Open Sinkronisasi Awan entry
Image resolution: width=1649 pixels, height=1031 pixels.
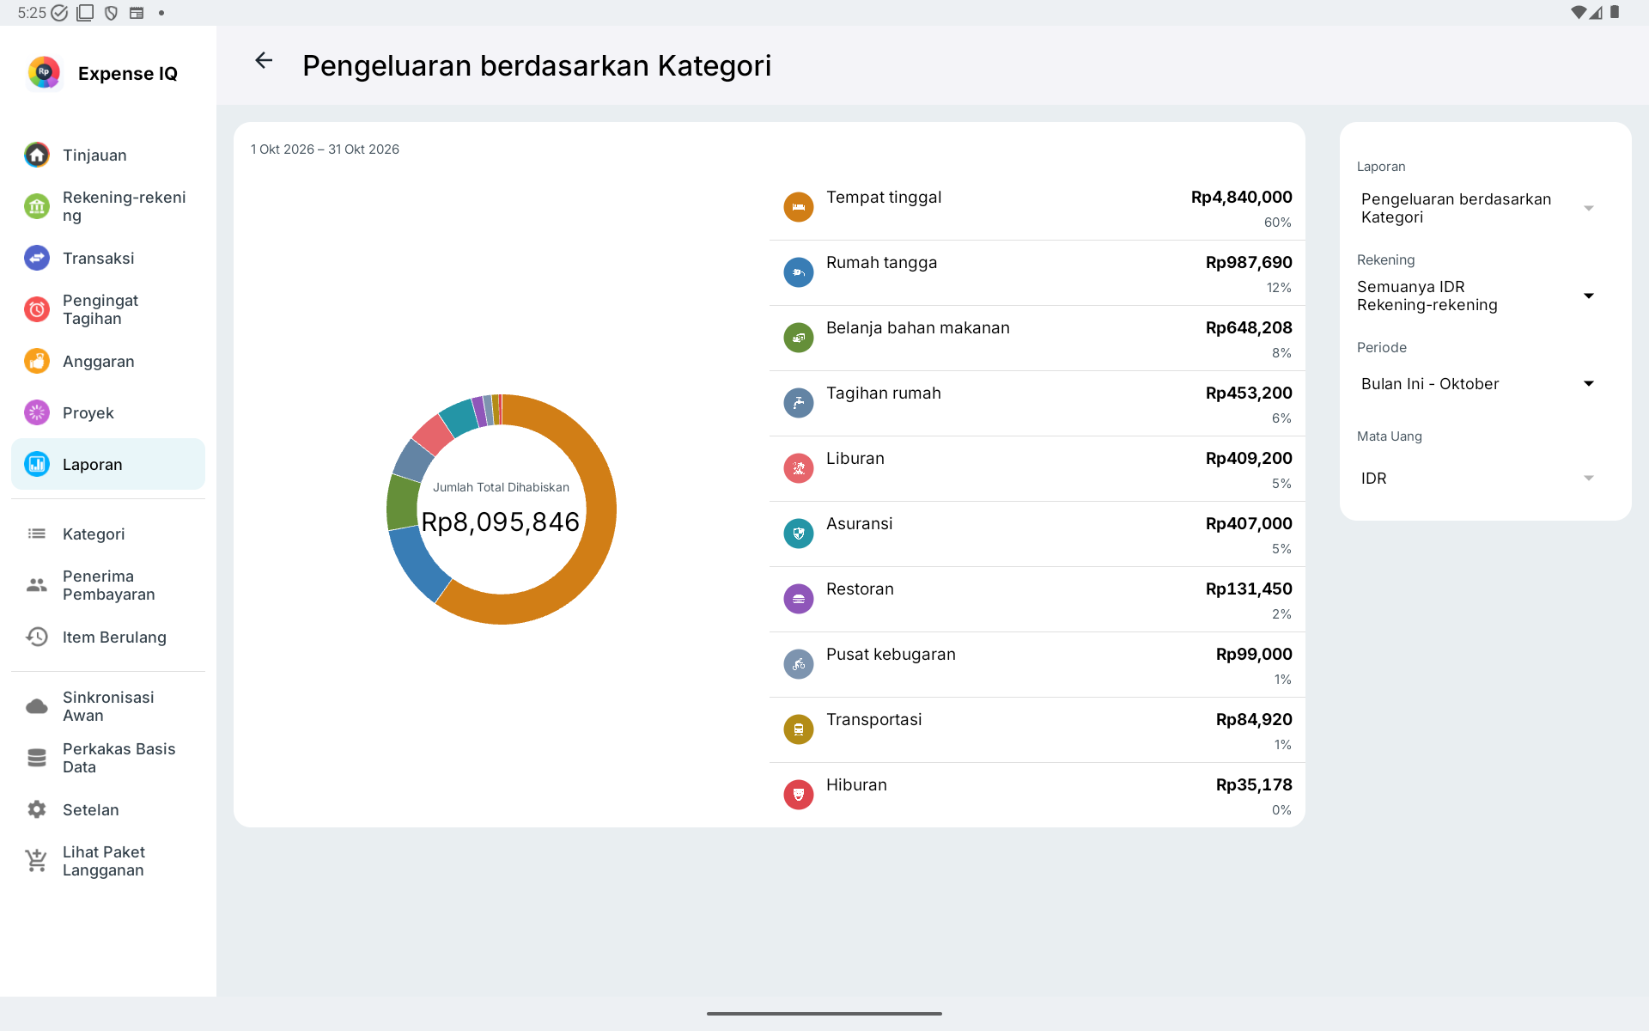(108, 706)
